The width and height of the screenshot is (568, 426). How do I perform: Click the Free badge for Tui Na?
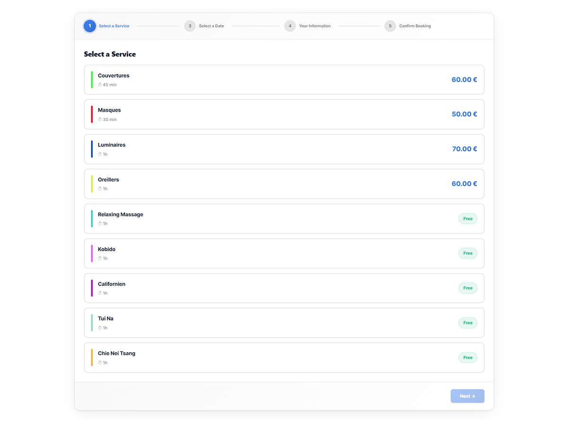468,323
